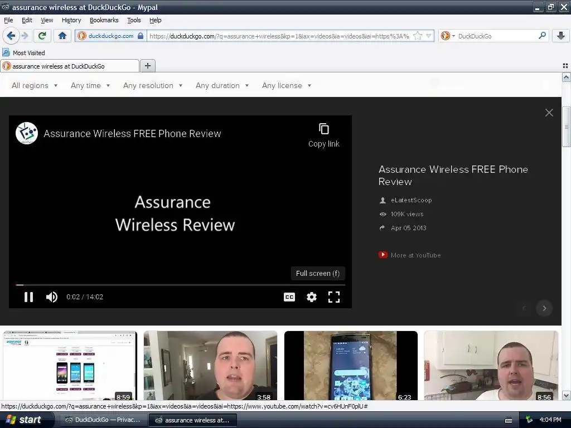Open the downloads arrow button

(561, 36)
